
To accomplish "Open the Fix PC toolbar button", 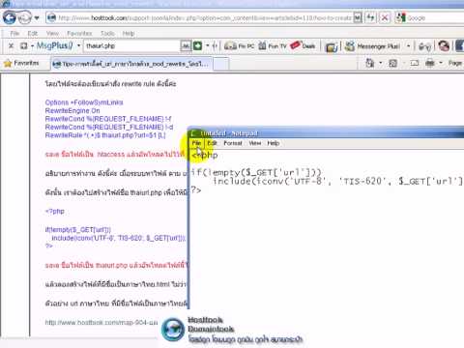I will pyautogui.click(x=239, y=46).
